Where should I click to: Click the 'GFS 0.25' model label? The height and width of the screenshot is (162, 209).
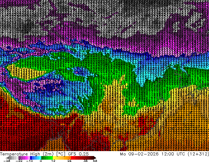click(x=78, y=154)
